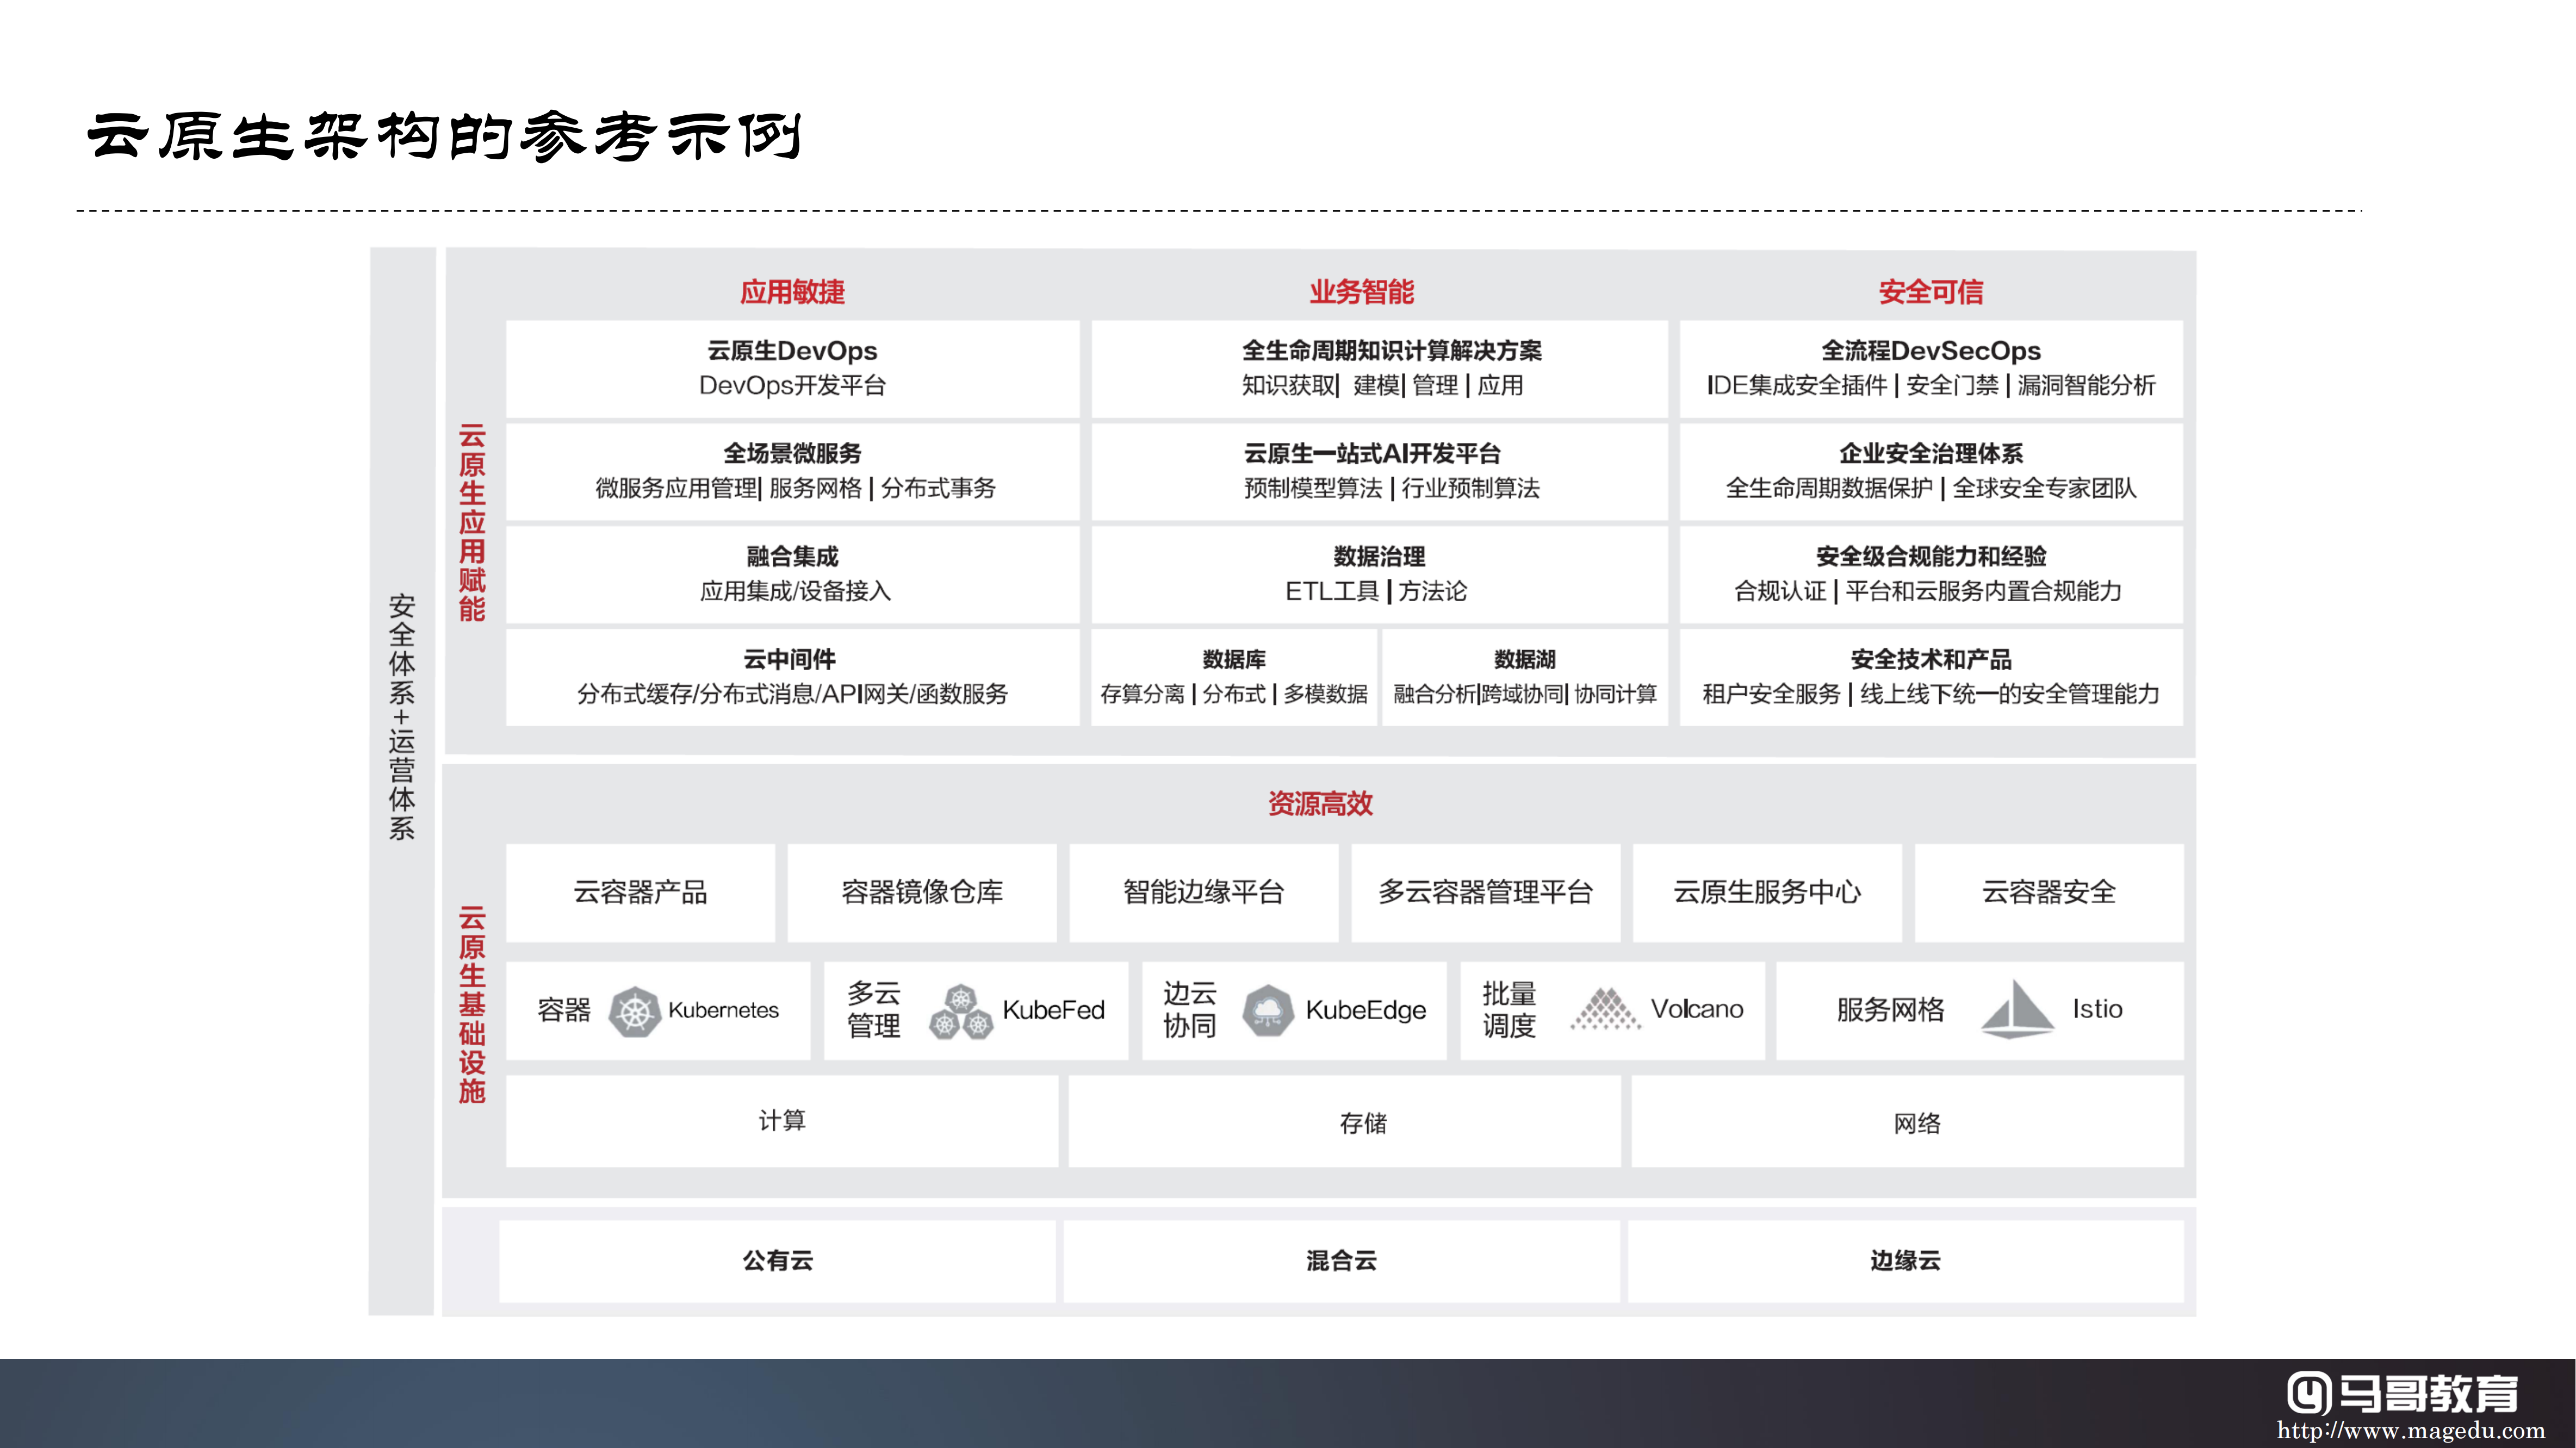Click the 马哥教育 logo in footer
The height and width of the screenshot is (1448, 2576).
(2403, 1392)
